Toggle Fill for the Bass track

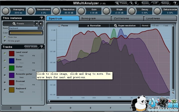pos(33,63)
